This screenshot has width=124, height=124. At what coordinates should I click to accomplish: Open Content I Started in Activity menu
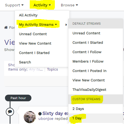pos(34,53)
